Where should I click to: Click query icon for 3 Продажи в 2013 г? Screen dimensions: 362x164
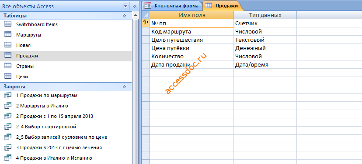[8, 147]
